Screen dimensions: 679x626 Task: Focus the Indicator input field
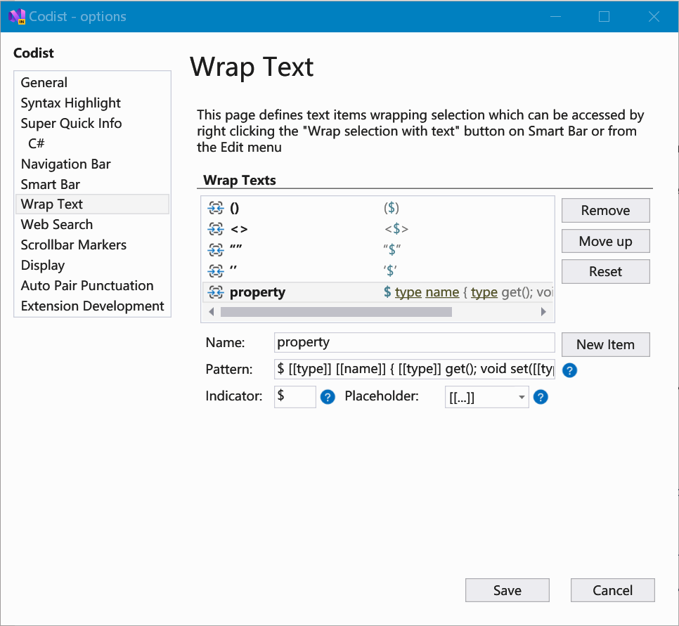[295, 396]
